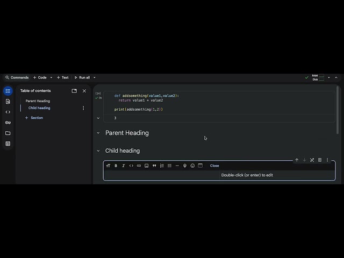
Task: Click the 'Double-click (or enter) to edit' text
Action: [247, 175]
